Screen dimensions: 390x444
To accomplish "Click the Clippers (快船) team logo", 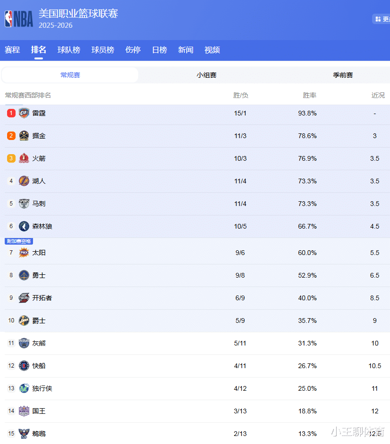I will (x=24, y=366).
